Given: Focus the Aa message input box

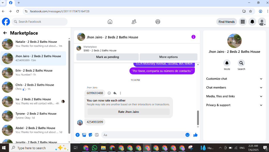Looking at the screenshot, I should click(143, 135).
